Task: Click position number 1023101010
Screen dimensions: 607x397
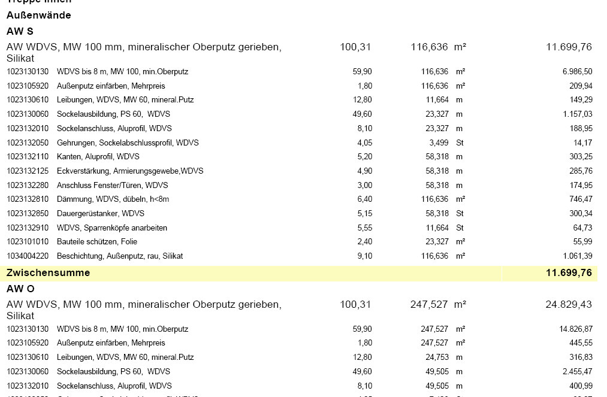Action: pyautogui.click(x=28, y=242)
